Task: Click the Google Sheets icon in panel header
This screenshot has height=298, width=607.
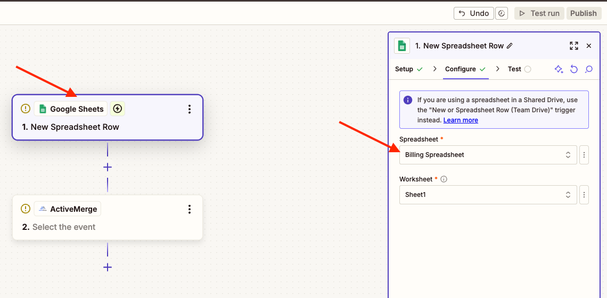Action: [402, 46]
